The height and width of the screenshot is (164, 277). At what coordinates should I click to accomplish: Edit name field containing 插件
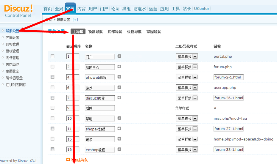[100, 108]
